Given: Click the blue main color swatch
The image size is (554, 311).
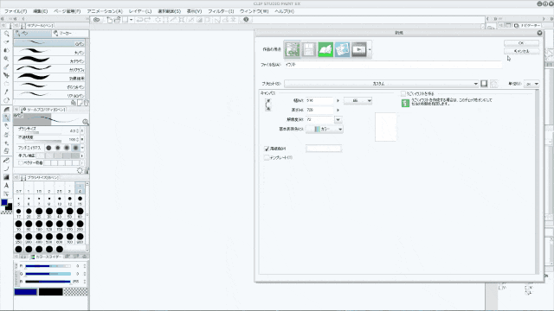Looking at the screenshot, I should pos(25,292).
